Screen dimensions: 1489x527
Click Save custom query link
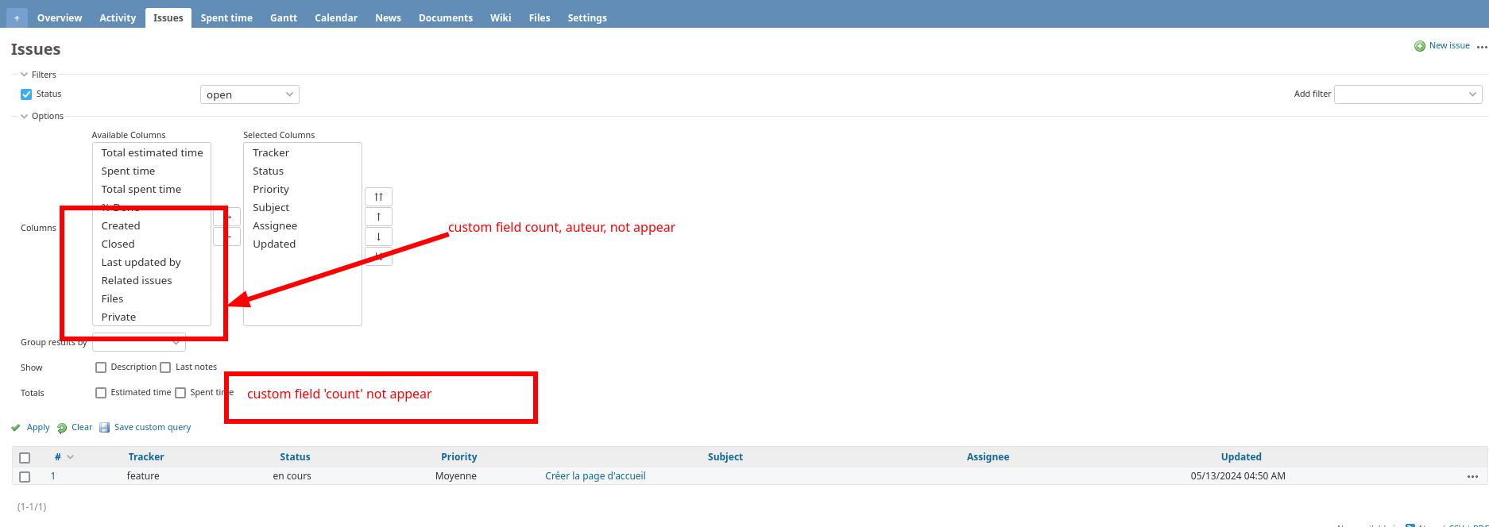point(153,427)
